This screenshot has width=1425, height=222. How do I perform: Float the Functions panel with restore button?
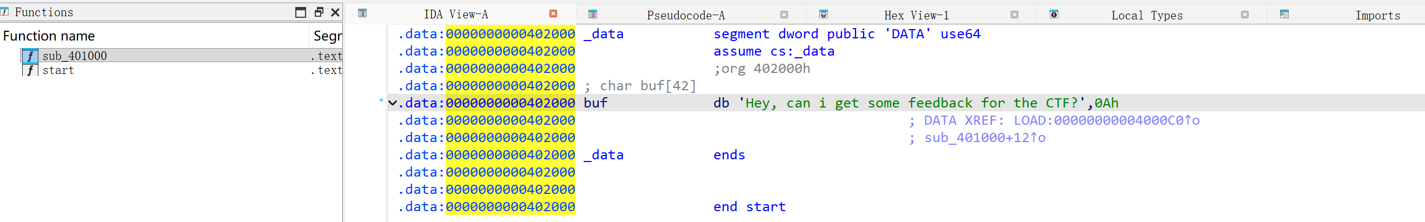point(319,11)
